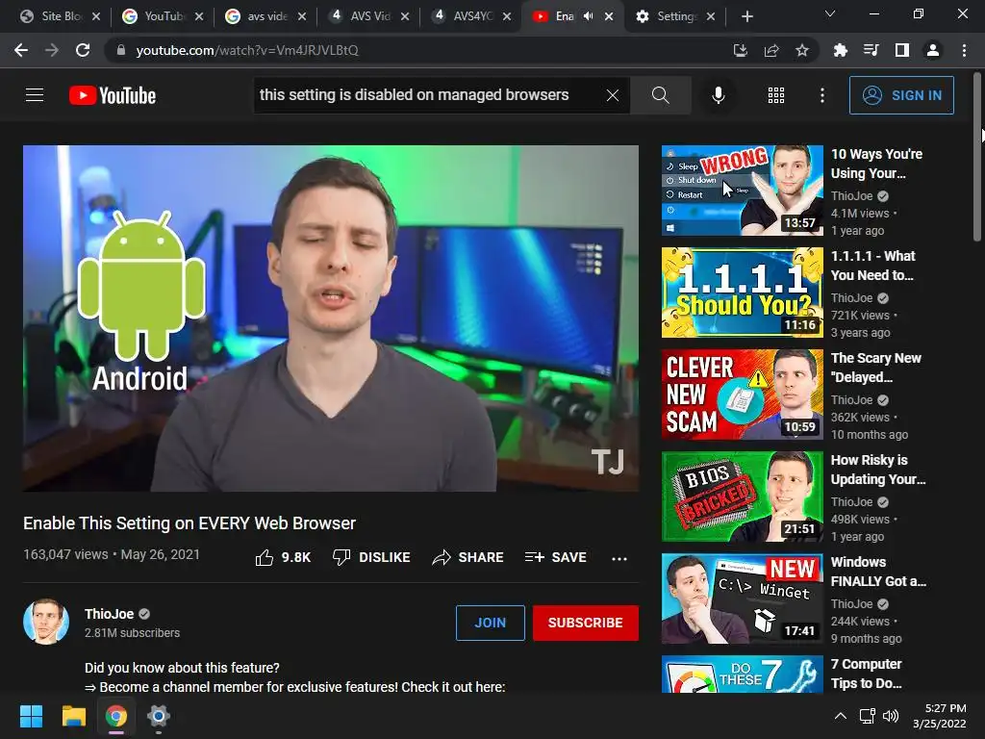Open 'CLEVER NEW SCAM' video thumbnail

(x=742, y=394)
